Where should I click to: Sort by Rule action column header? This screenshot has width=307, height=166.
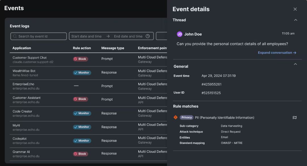[82, 48]
